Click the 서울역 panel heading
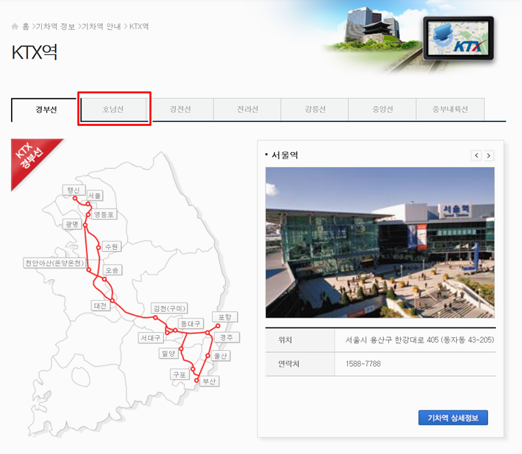 tap(284, 155)
